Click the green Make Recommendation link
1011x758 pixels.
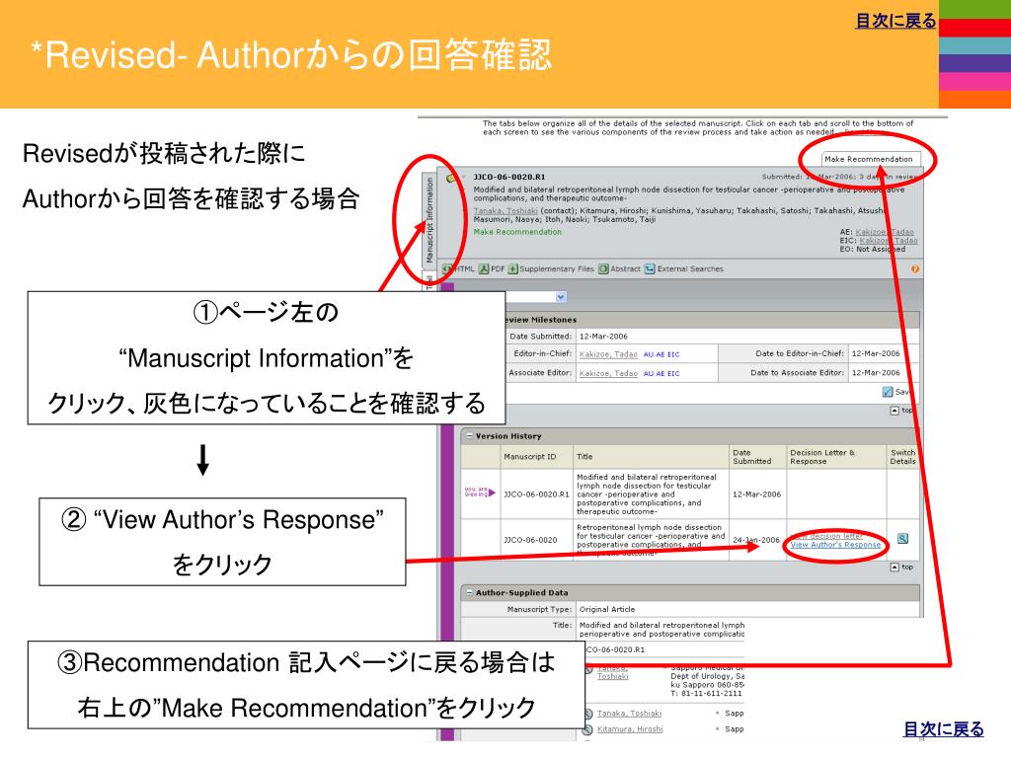pos(517,232)
